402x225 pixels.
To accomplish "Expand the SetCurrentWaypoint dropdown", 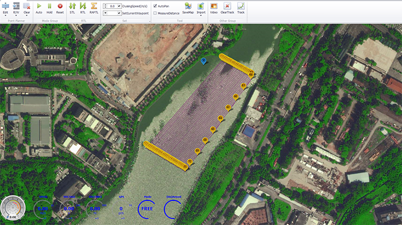I will (119, 13).
